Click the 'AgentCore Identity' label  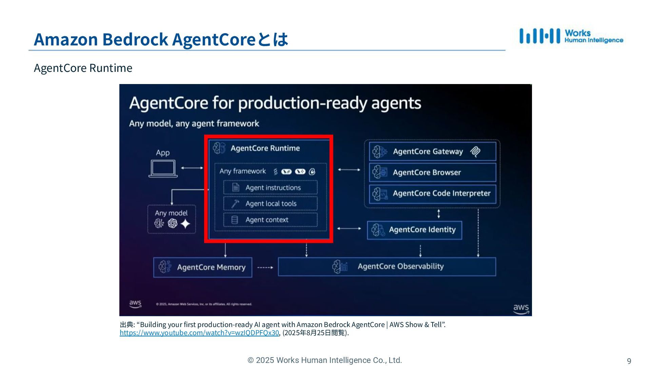[x=422, y=230]
